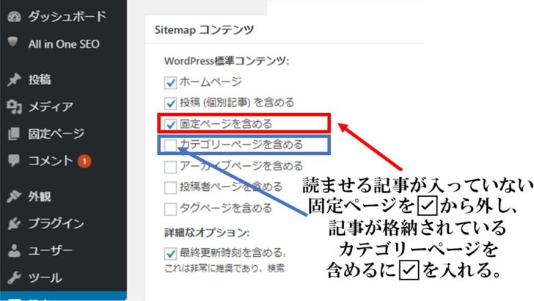534x301 pixels.
Task: Click the Comments speech bubble icon
Action: 14,161
